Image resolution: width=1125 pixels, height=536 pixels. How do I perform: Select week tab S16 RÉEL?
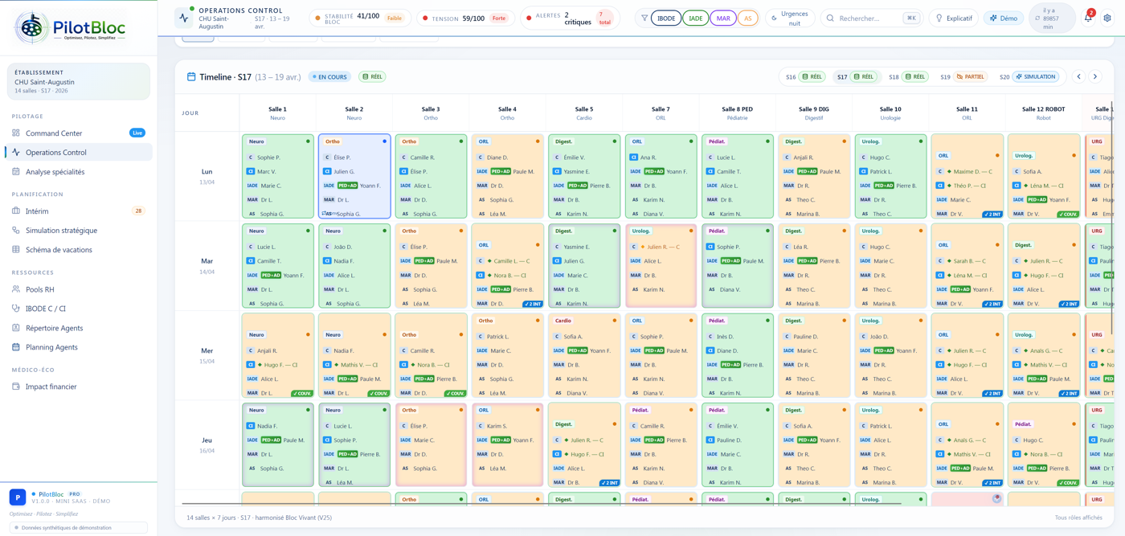click(805, 77)
